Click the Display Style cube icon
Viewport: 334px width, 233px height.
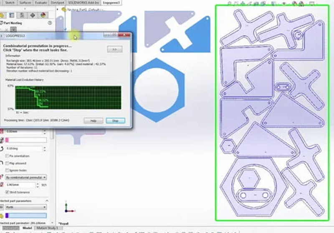point(274,3)
